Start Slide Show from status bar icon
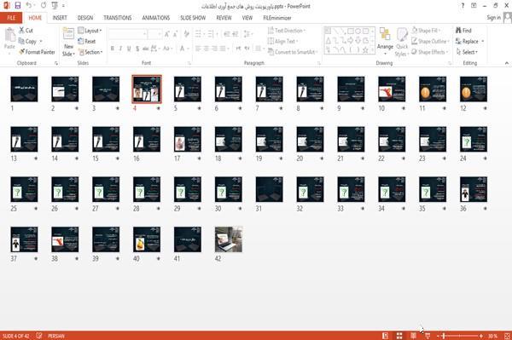Viewport: 512px width, 340px height. pyautogui.click(x=428, y=336)
